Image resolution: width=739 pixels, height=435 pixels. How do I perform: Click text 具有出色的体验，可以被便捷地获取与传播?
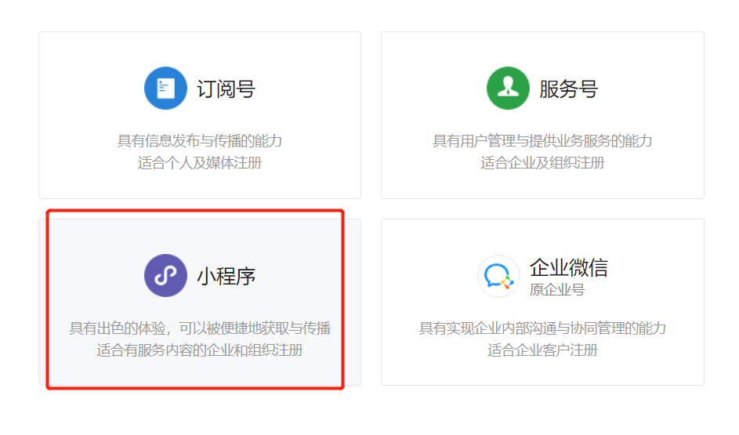click(x=199, y=328)
